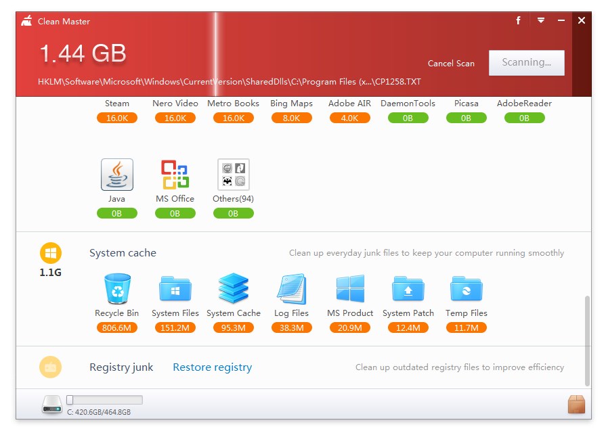
Task: Click the Temp Files folder icon
Action: pyautogui.click(x=467, y=288)
